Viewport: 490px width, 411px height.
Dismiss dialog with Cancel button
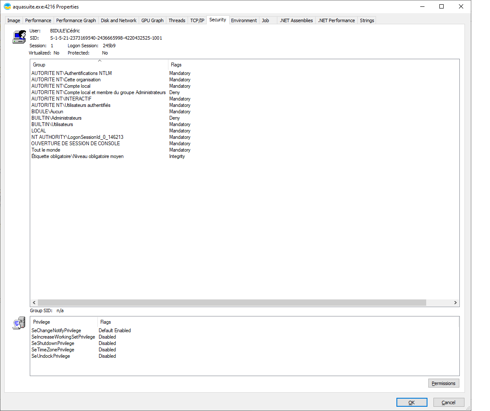point(448,402)
